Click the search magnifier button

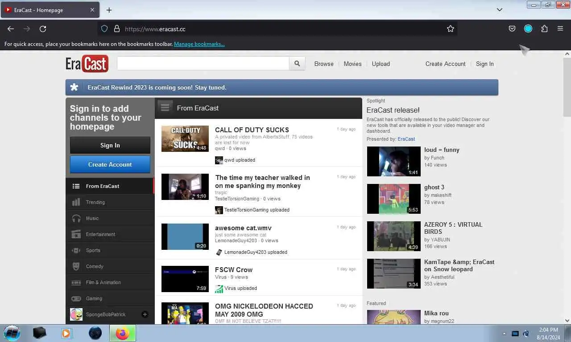point(297,64)
